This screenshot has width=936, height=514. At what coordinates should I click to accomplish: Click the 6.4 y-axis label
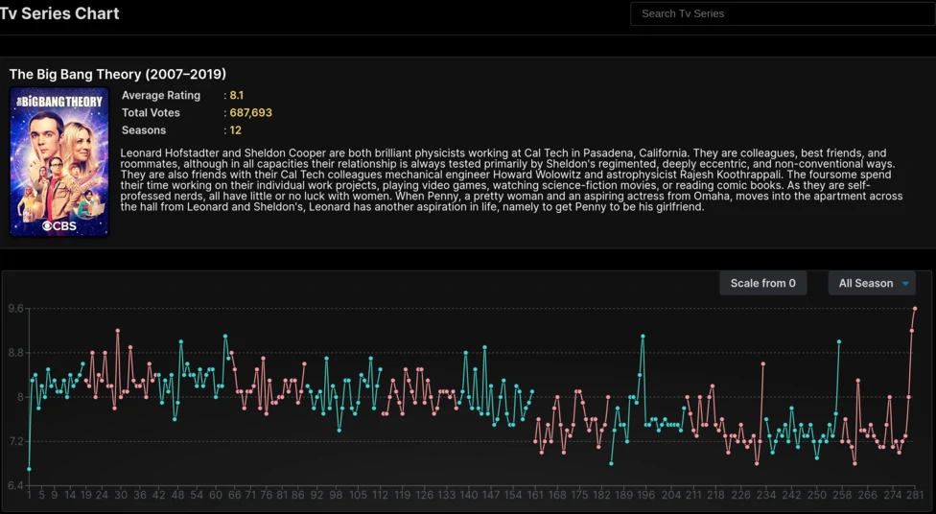pos(15,485)
